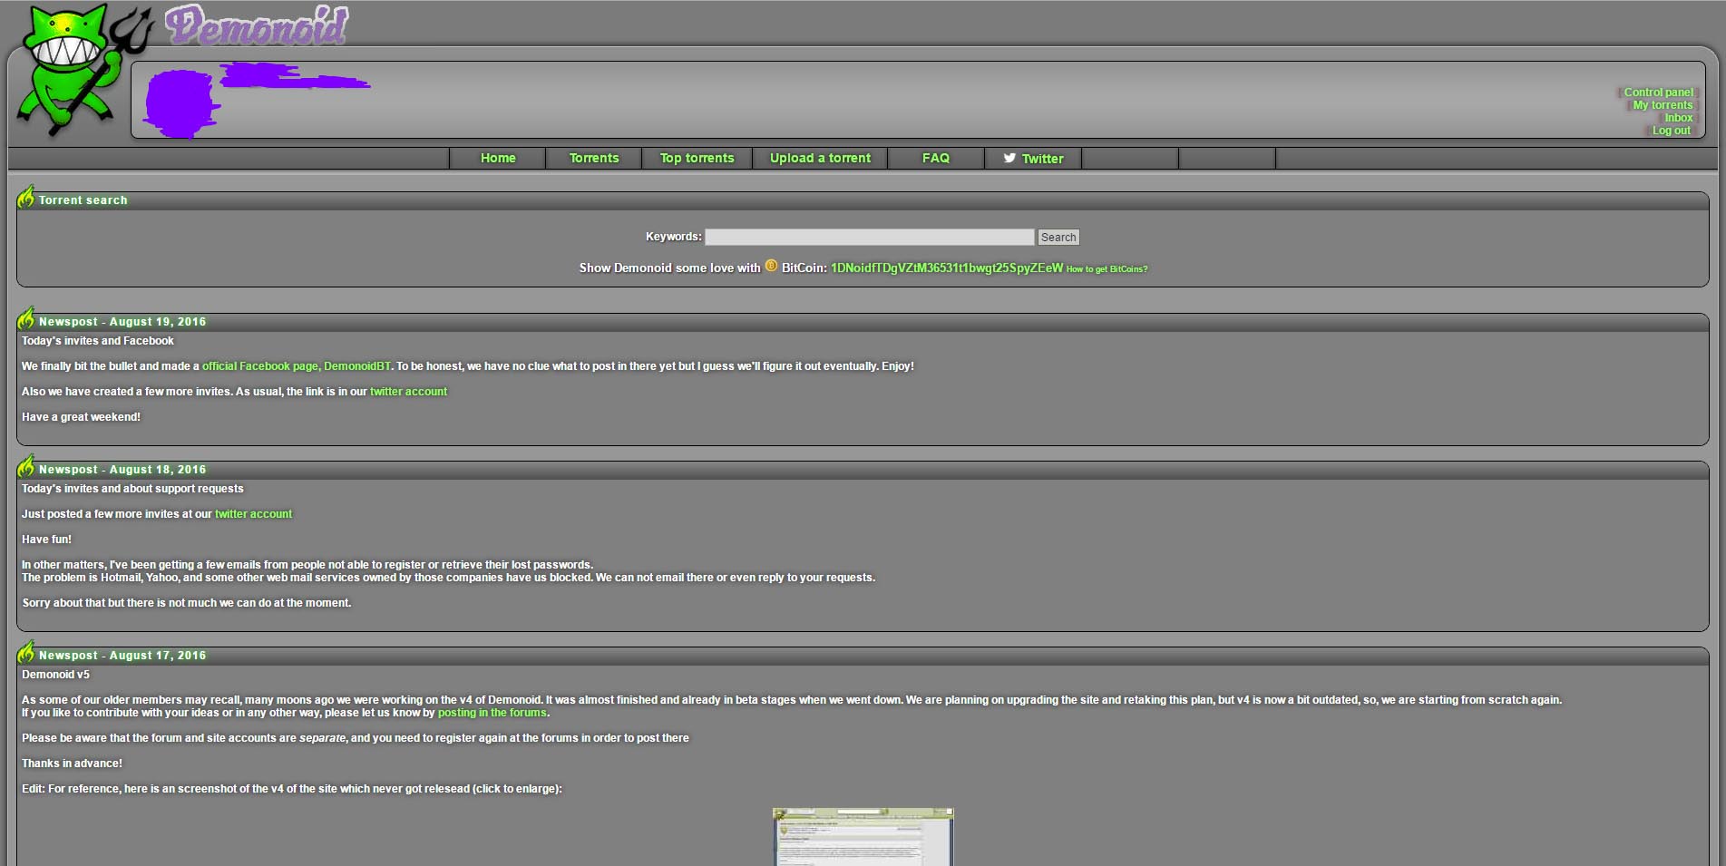The width and height of the screenshot is (1726, 866).
Task: Click Today's invites and about support requests title
Action: (132, 489)
